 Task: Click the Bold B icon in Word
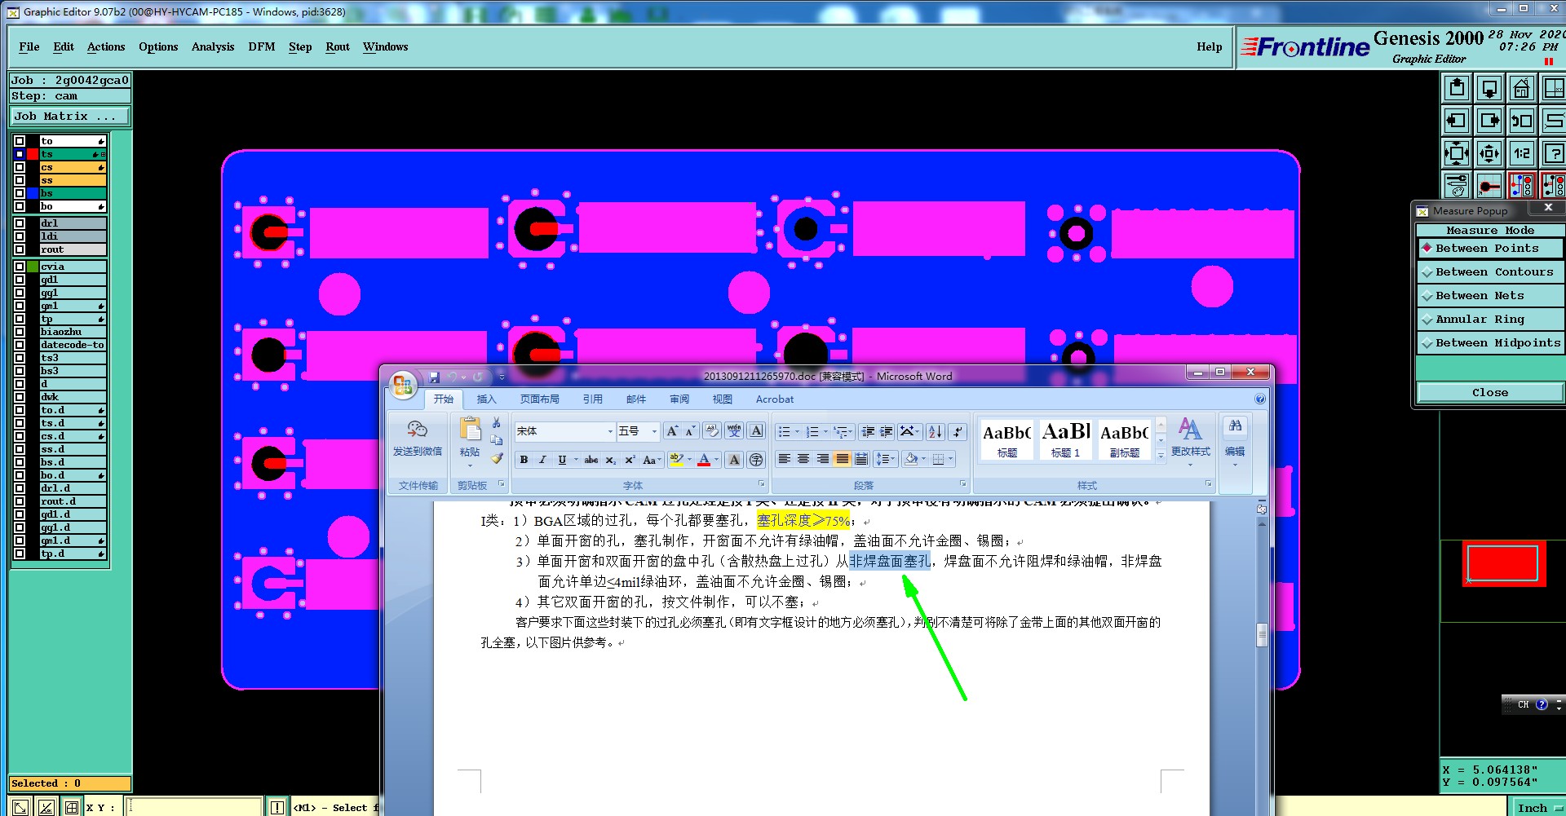pyautogui.click(x=524, y=460)
